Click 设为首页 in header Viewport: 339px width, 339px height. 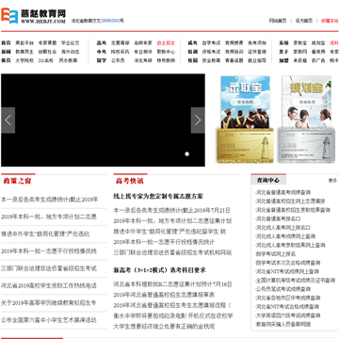304,21
